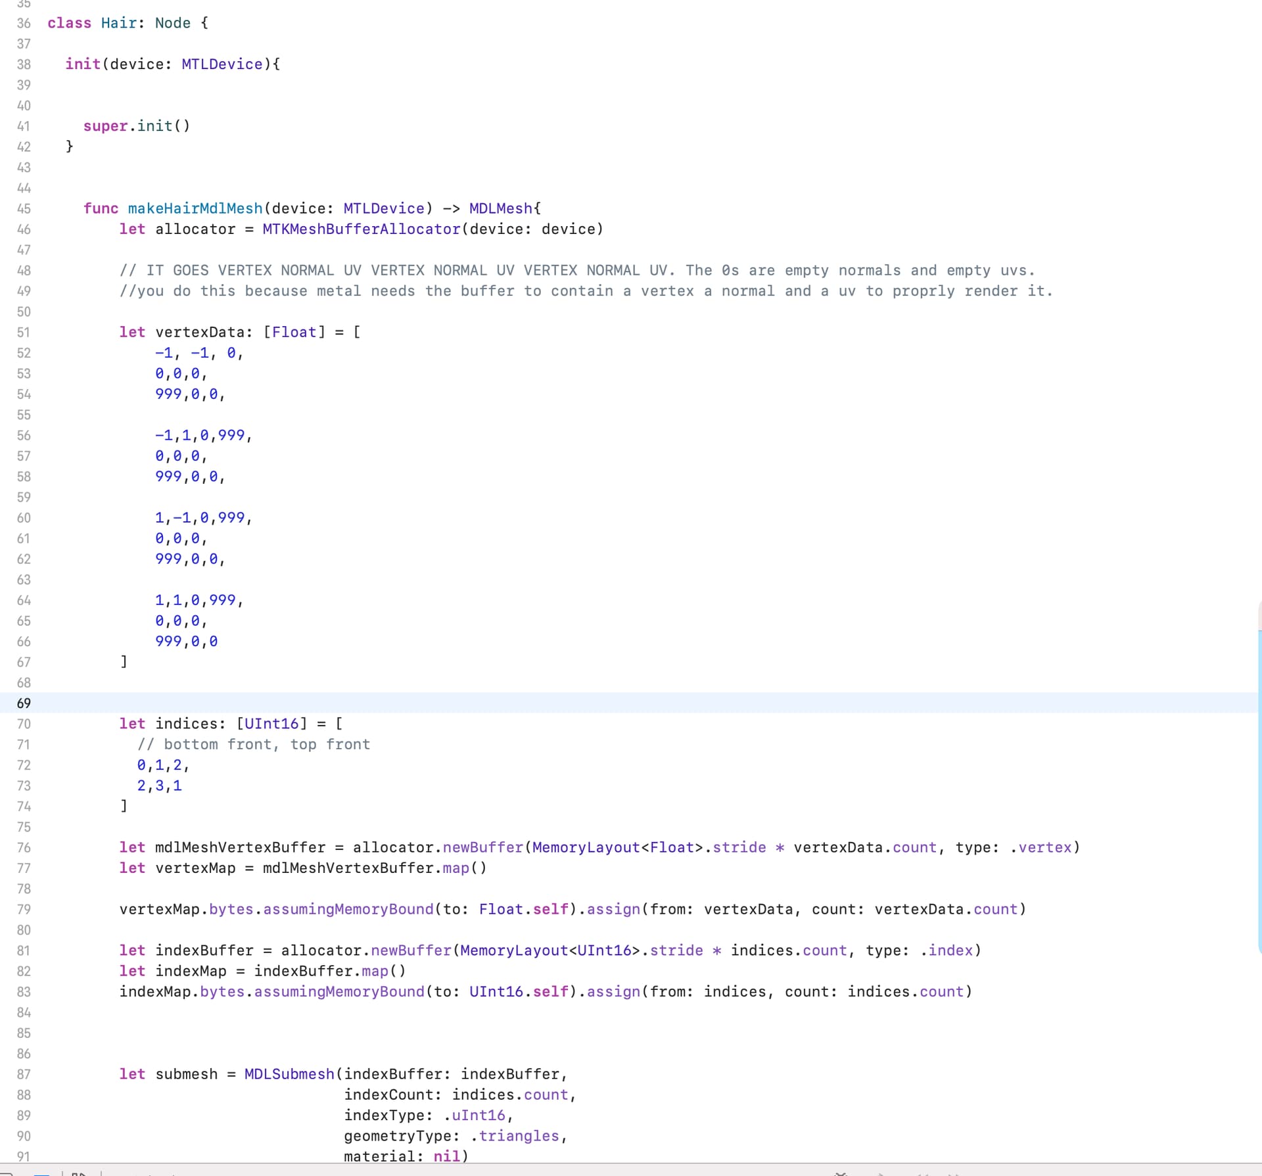Click the init keyword on line 38
This screenshot has height=1176, width=1262.
[x=83, y=64]
